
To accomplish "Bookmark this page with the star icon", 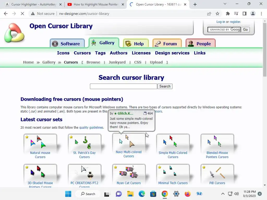I will 217,14.
